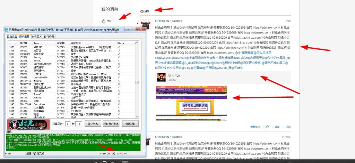Select the 软件设置 tab
Screen dimensions: 355x163
pos(49,37)
